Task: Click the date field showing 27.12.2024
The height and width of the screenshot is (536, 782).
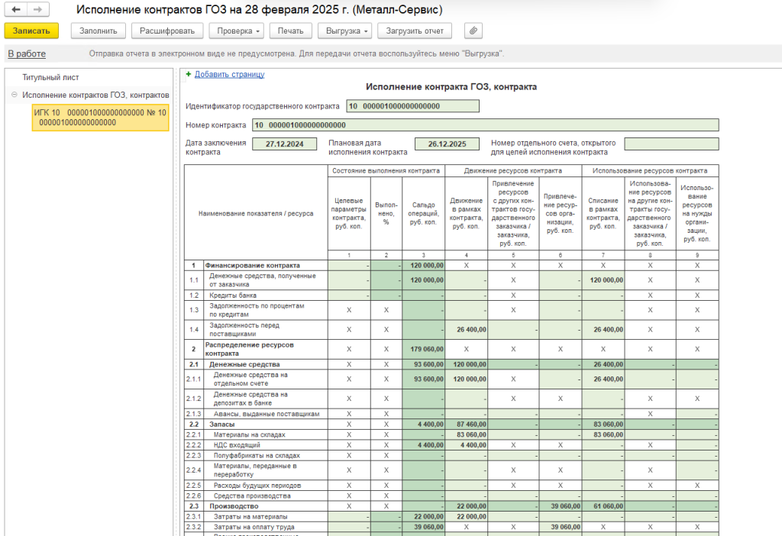Action: [284, 144]
